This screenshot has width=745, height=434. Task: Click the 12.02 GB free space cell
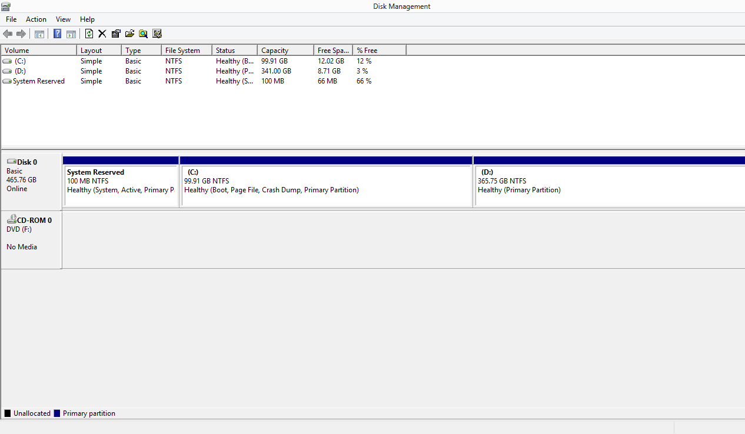click(331, 61)
